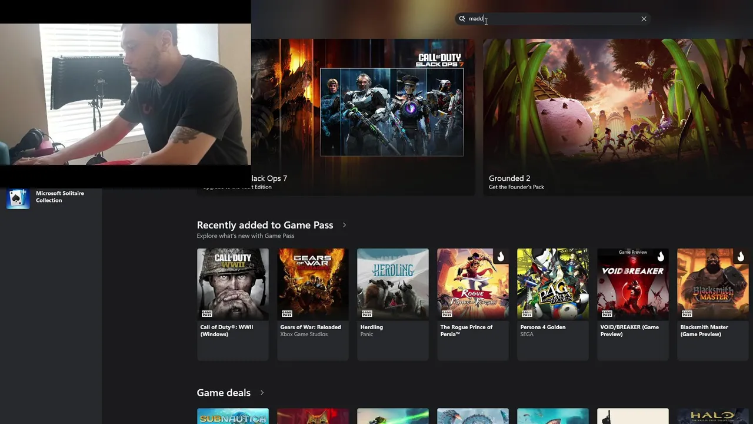Open Gears of War: Reloaded cover art

click(313, 284)
